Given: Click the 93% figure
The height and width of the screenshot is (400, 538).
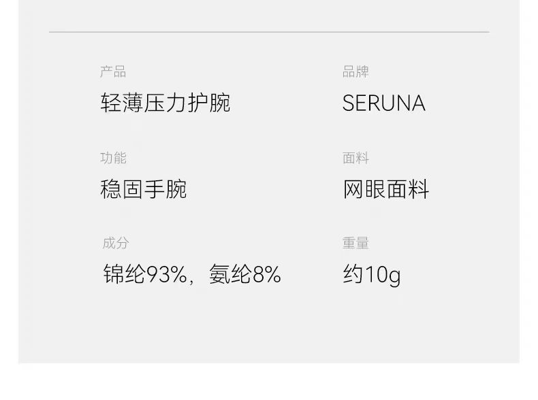Looking at the screenshot, I should point(167,275).
